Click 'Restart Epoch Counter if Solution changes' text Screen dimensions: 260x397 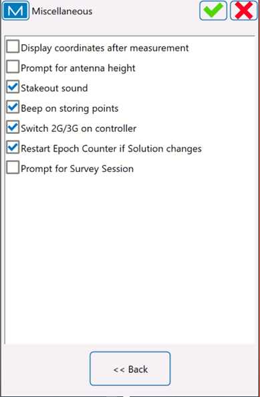pos(111,149)
